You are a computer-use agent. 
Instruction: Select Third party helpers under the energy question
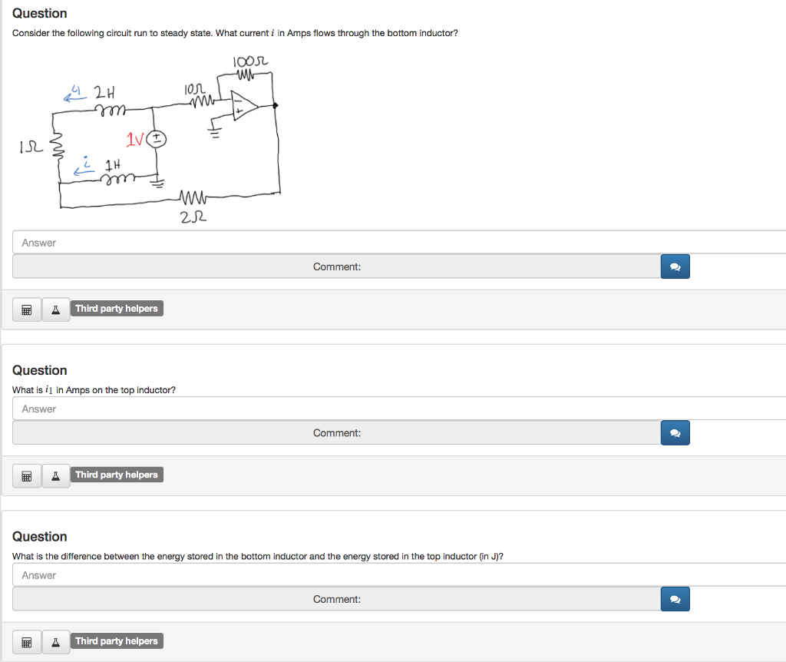(x=117, y=640)
